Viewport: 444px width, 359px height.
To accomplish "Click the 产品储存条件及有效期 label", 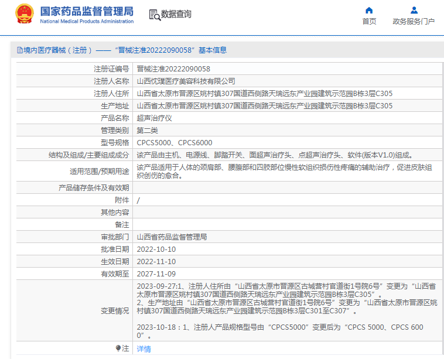I will click(x=94, y=188).
